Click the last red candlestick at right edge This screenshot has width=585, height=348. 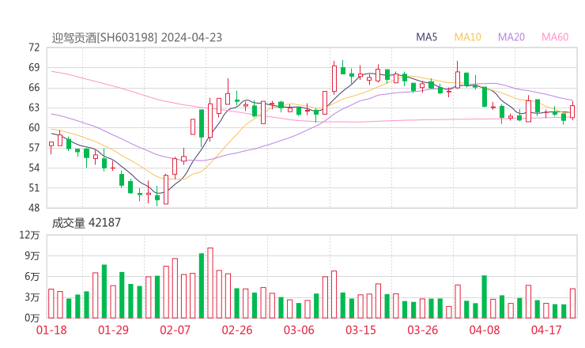click(572, 112)
